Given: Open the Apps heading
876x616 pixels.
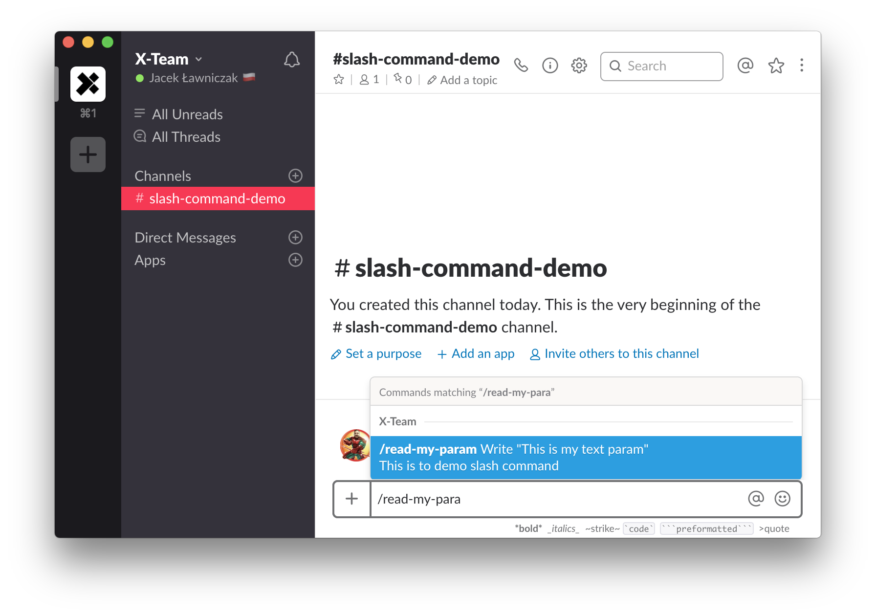Looking at the screenshot, I should [150, 260].
